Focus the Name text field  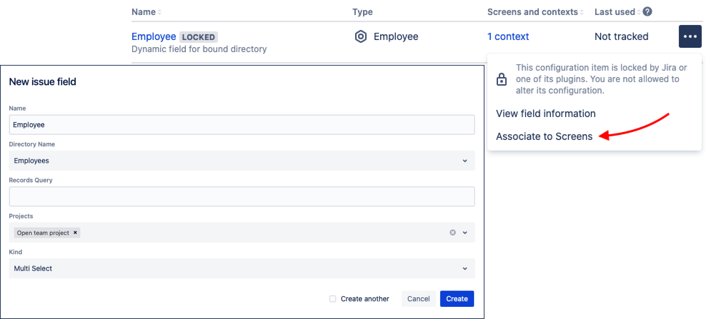(242, 125)
